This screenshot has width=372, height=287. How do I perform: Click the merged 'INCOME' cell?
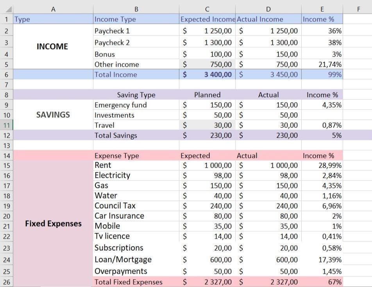coord(53,47)
